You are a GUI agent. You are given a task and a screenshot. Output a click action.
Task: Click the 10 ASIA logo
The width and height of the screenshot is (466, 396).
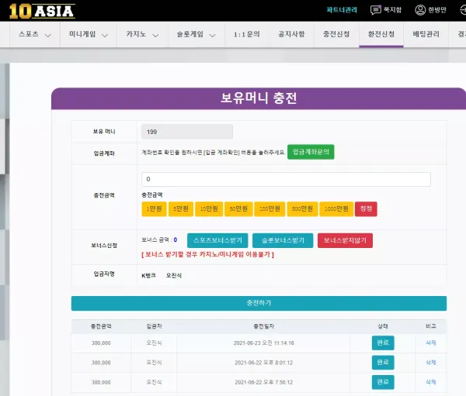click(x=42, y=12)
